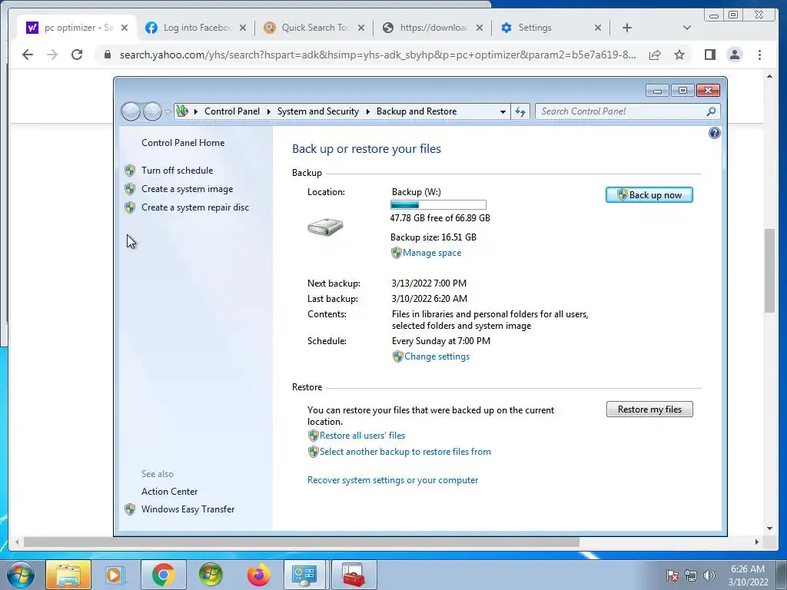The height and width of the screenshot is (590, 787).
Task: Click Chrome vertical scrollbar thumb
Action: coord(769,271)
